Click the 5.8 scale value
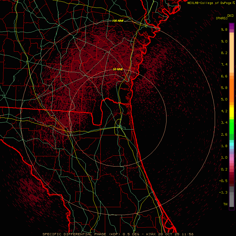Image resolution: width=236 pixels, height=236 pixels. [224, 88]
